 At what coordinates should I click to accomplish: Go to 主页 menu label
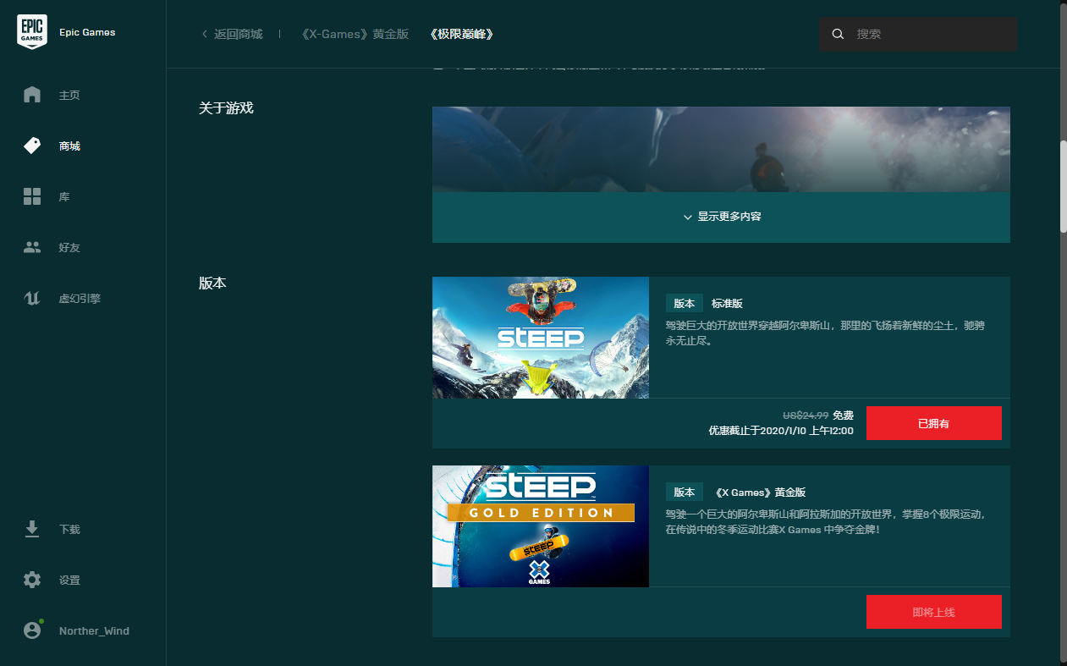(69, 96)
